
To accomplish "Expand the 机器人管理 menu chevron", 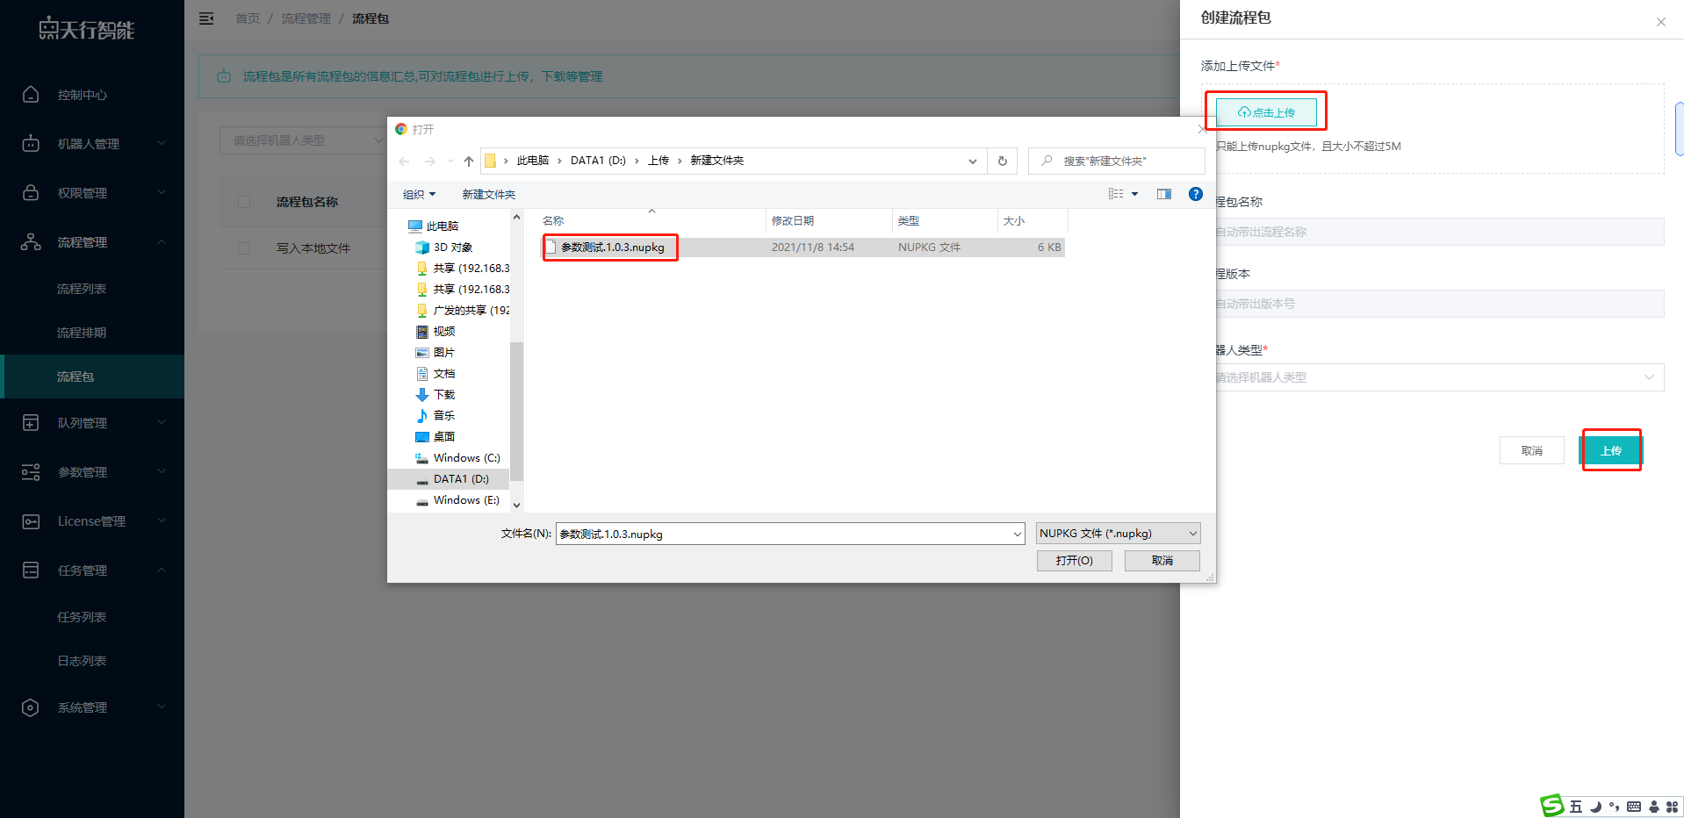I will (162, 143).
